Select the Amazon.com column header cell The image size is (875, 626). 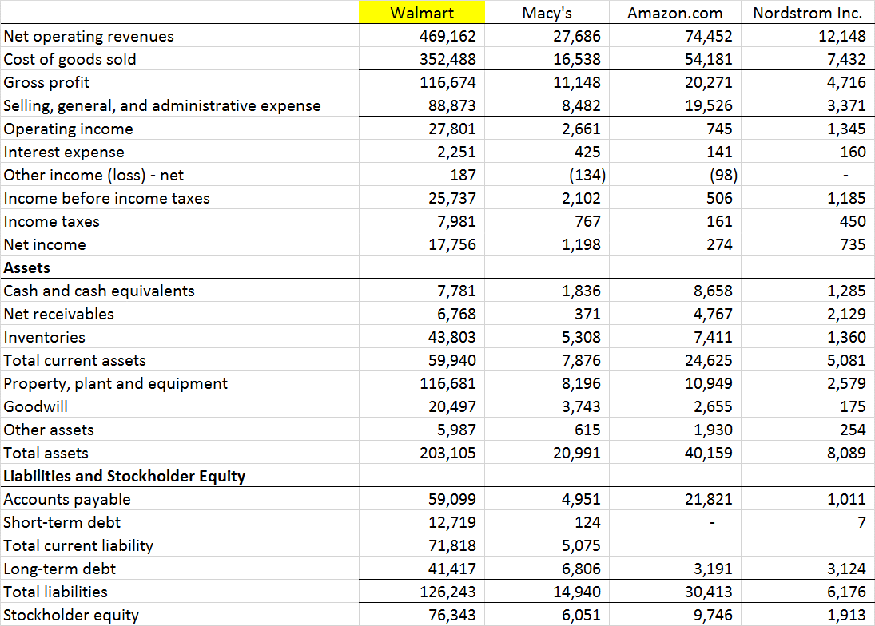click(674, 12)
